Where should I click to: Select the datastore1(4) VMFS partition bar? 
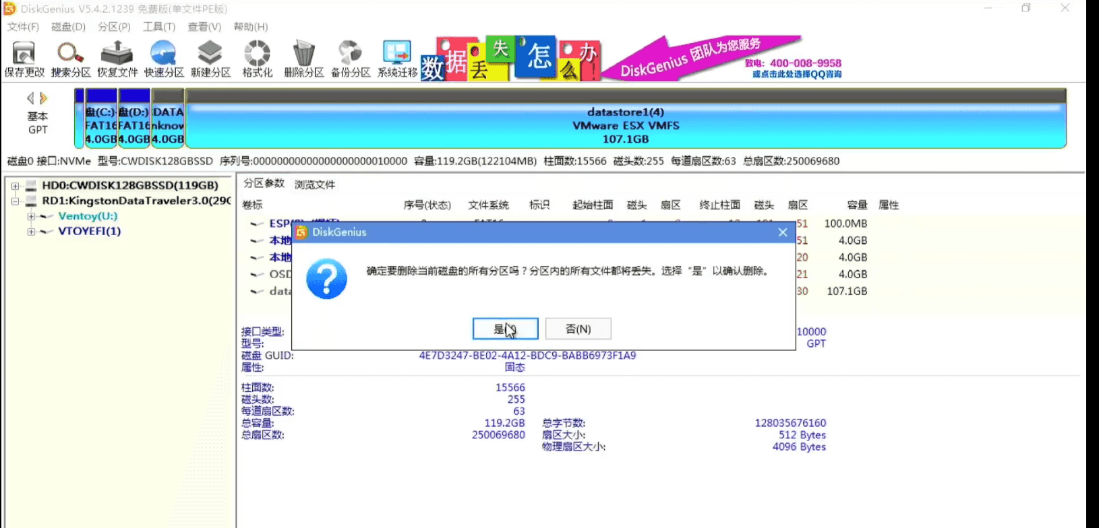click(x=626, y=119)
